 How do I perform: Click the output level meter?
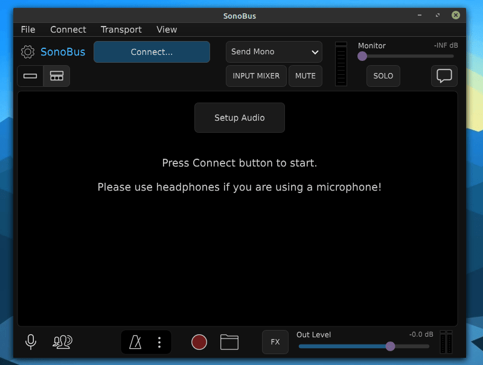tap(446, 342)
